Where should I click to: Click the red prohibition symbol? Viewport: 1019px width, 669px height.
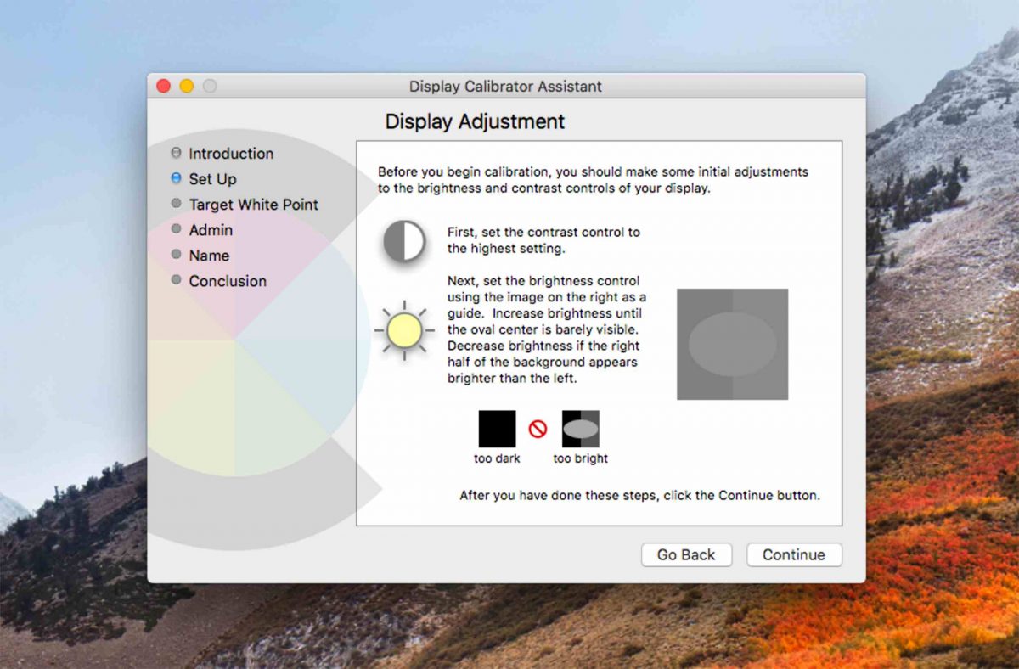(538, 430)
